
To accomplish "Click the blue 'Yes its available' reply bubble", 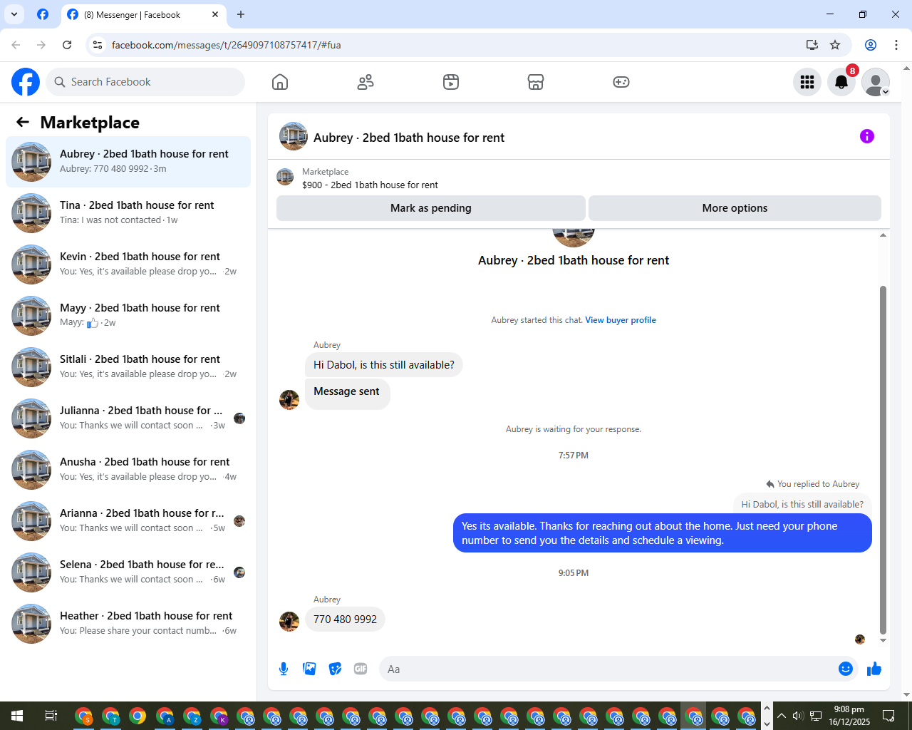I will (663, 533).
